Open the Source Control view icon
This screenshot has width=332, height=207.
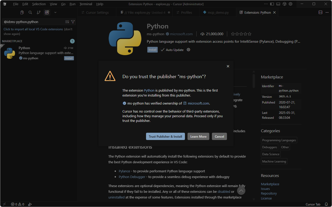click(x=39, y=12)
